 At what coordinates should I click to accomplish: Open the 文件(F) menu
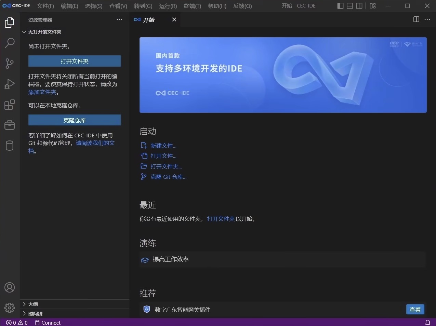point(45,6)
